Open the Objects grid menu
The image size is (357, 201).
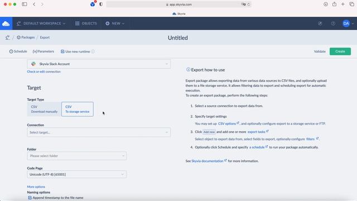[x=86, y=23]
